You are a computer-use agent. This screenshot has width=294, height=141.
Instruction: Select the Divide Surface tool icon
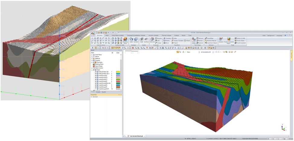point(146,40)
